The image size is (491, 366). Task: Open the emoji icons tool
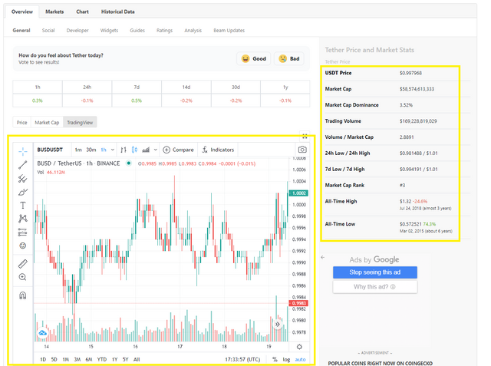[x=22, y=246]
